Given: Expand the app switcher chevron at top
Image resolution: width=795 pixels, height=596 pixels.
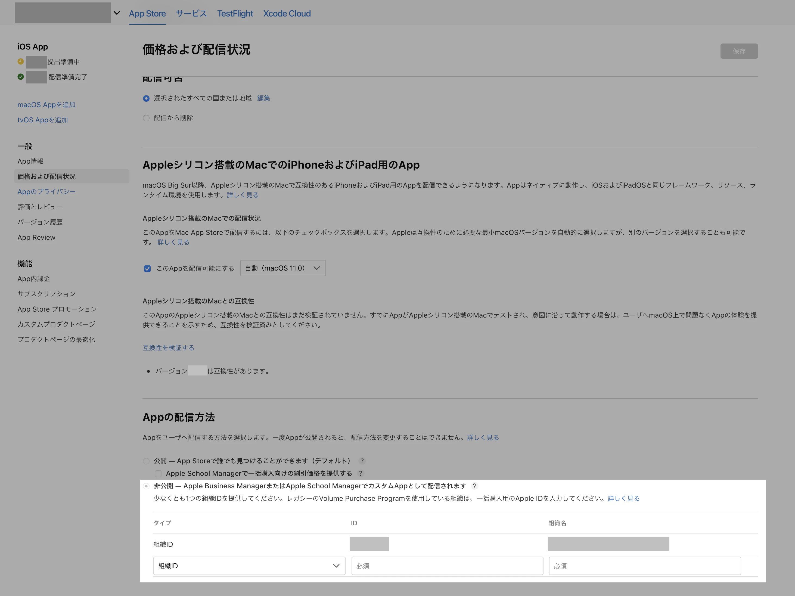Looking at the screenshot, I should (x=117, y=13).
